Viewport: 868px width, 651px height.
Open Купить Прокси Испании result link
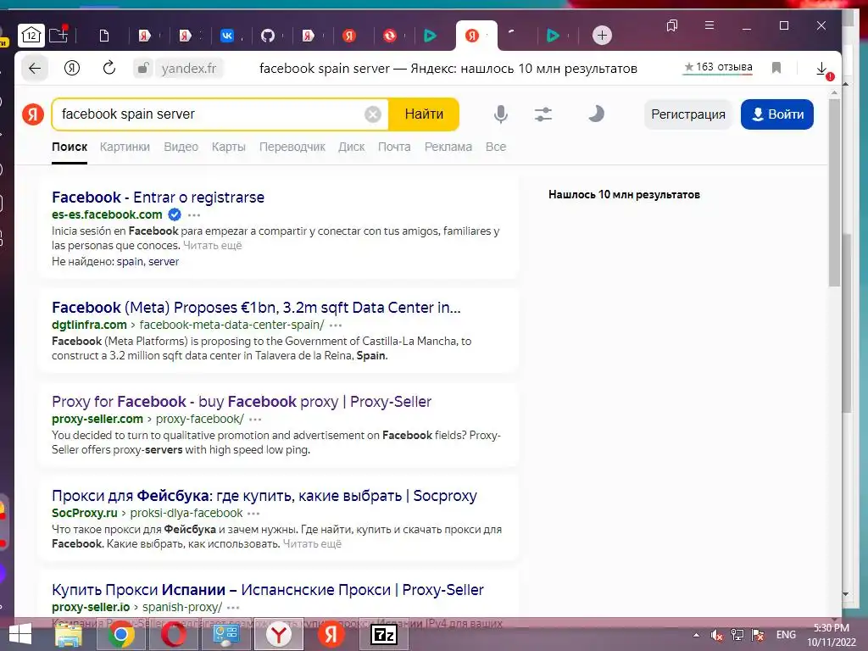pyautogui.click(x=267, y=590)
